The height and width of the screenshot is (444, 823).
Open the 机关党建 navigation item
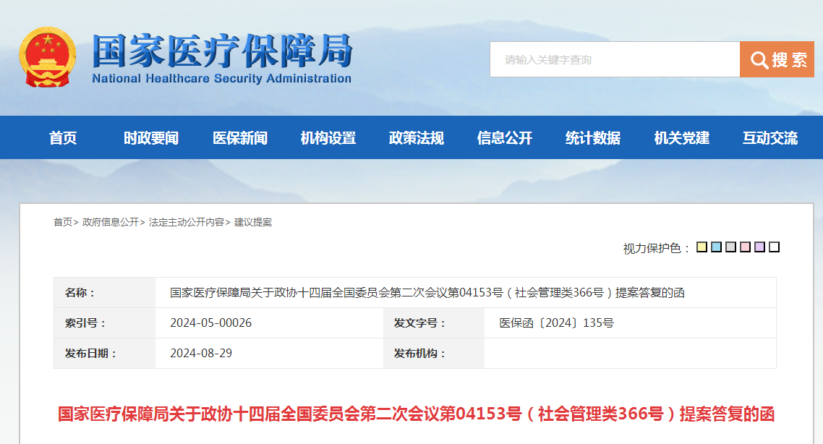(682, 138)
